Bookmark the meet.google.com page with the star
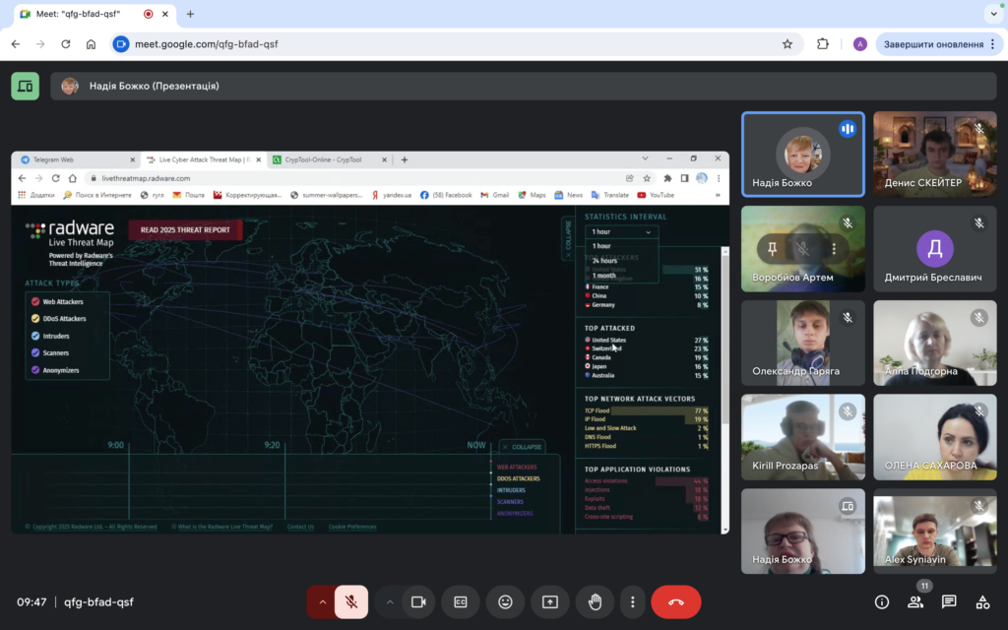 (787, 44)
